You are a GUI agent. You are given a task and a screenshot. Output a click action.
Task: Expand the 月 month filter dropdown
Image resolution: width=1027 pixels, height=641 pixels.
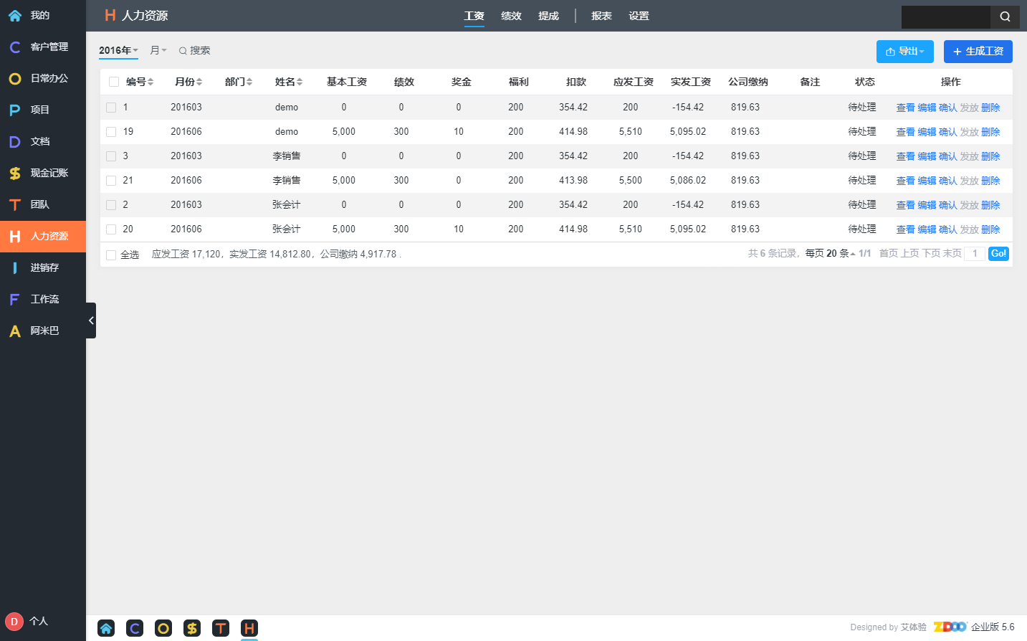pyautogui.click(x=158, y=50)
